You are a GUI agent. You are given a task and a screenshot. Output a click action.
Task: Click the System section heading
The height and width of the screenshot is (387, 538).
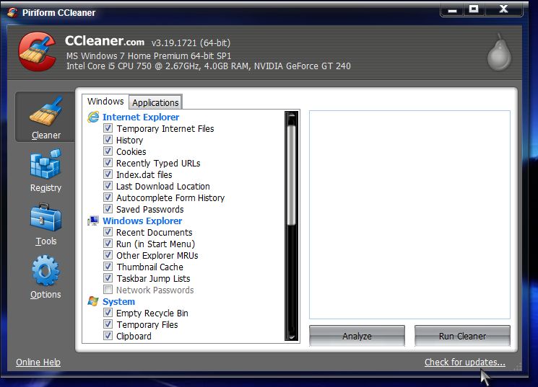point(118,302)
